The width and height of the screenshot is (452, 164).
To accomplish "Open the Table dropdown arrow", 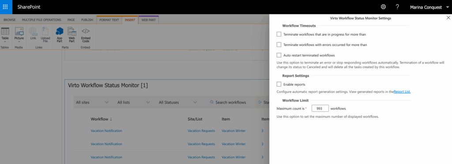I will click(x=5, y=42).
